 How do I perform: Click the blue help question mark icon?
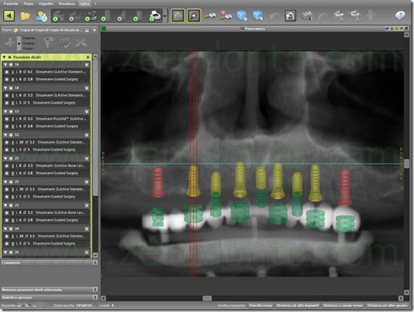tap(400, 15)
